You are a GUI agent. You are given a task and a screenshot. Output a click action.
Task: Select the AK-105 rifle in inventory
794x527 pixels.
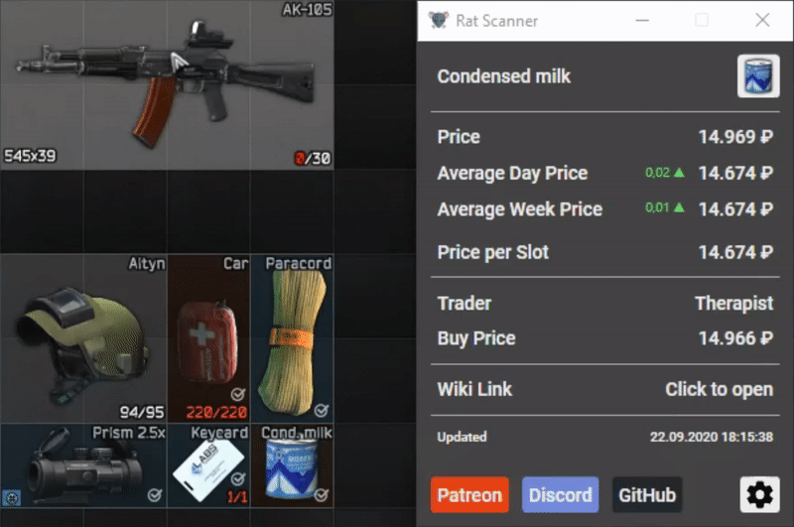point(167,84)
